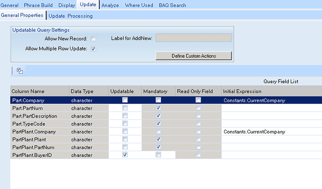The height and width of the screenshot is (189, 322).
Task: Click the Label for AddNew input field
Action: click(x=194, y=38)
